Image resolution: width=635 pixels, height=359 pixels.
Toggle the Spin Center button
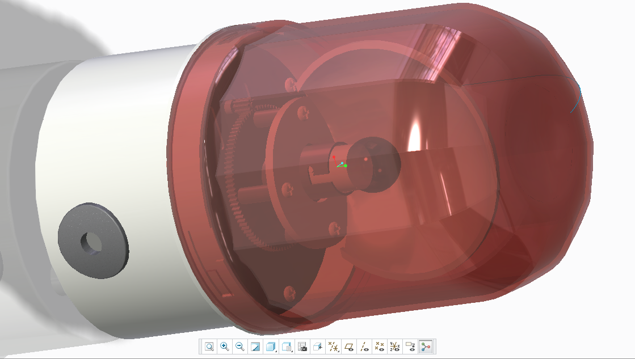(426, 347)
